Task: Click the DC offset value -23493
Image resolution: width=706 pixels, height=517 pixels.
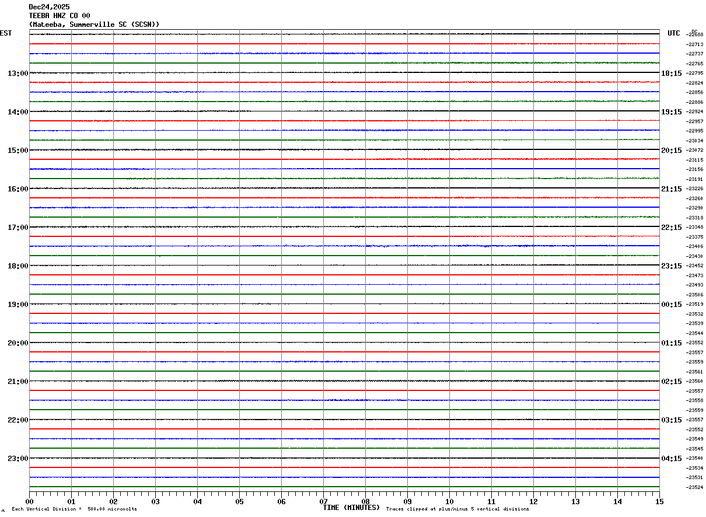Action: [x=694, y=285]
